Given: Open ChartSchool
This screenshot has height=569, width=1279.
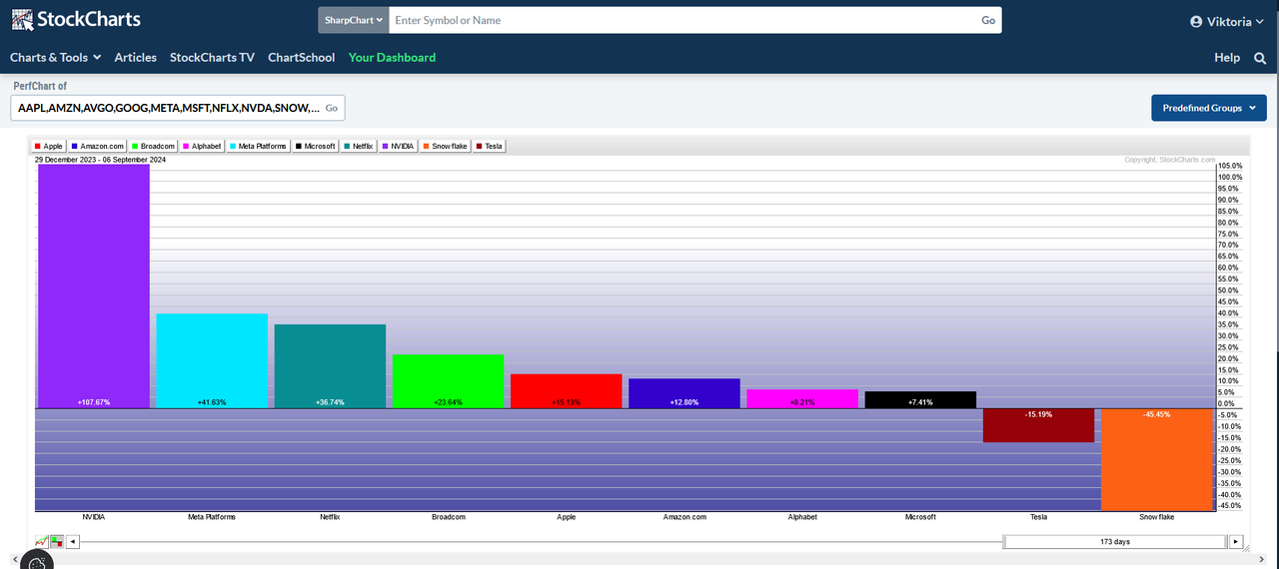Looking at the screenshot, I should (302, 58).
